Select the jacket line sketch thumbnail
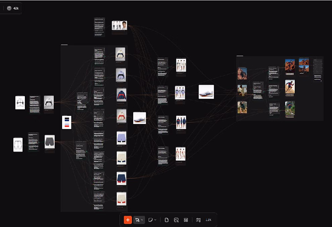332x227 pixels. (20, 103)
